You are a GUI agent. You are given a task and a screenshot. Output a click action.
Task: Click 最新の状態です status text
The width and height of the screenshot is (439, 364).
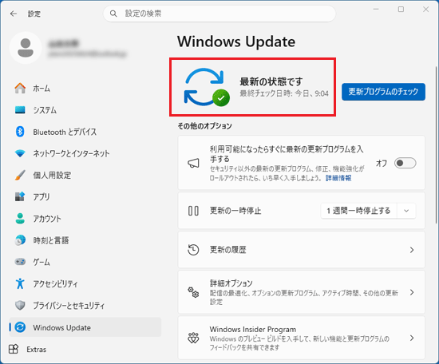point(271,81)
